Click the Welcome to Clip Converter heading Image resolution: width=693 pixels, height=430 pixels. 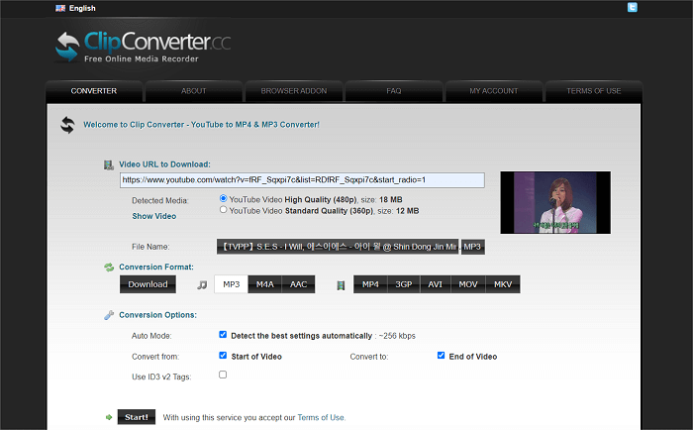pos(201,125)
